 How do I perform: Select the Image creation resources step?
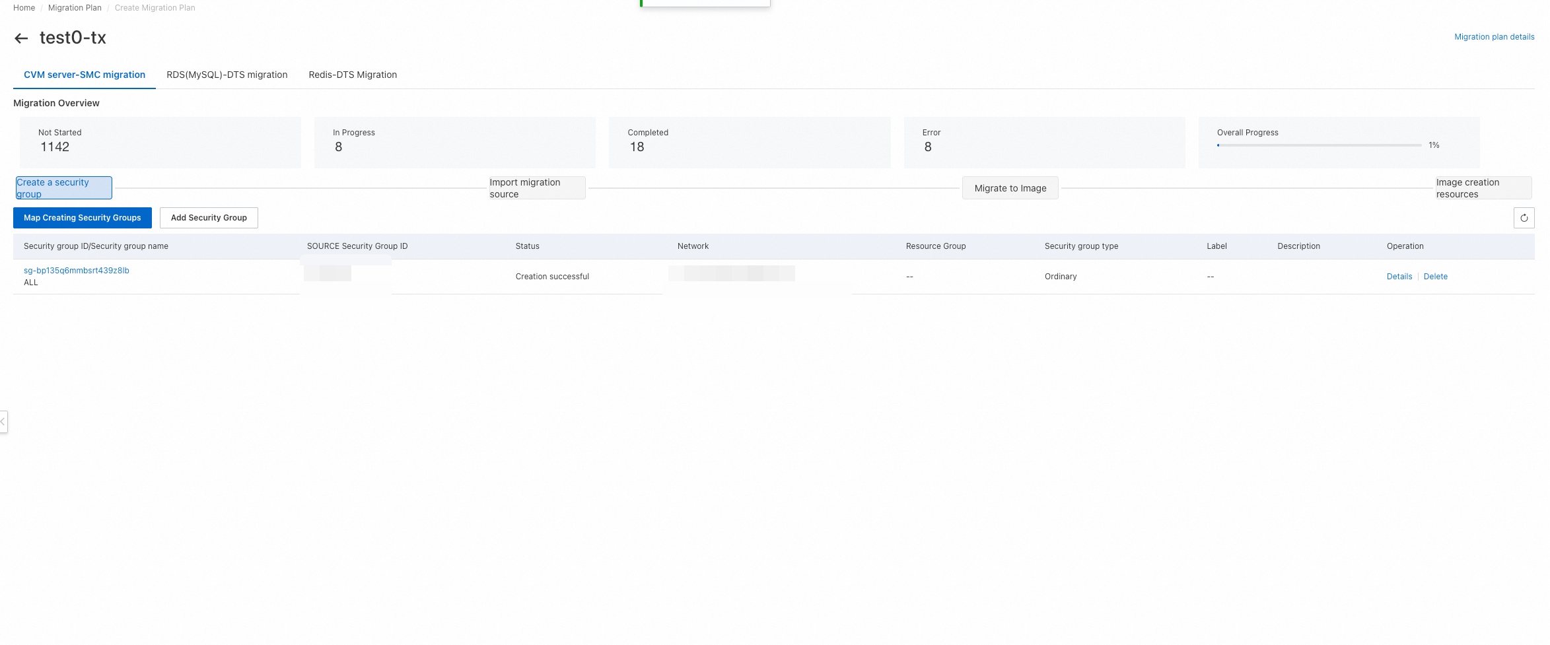point(1483,188)
